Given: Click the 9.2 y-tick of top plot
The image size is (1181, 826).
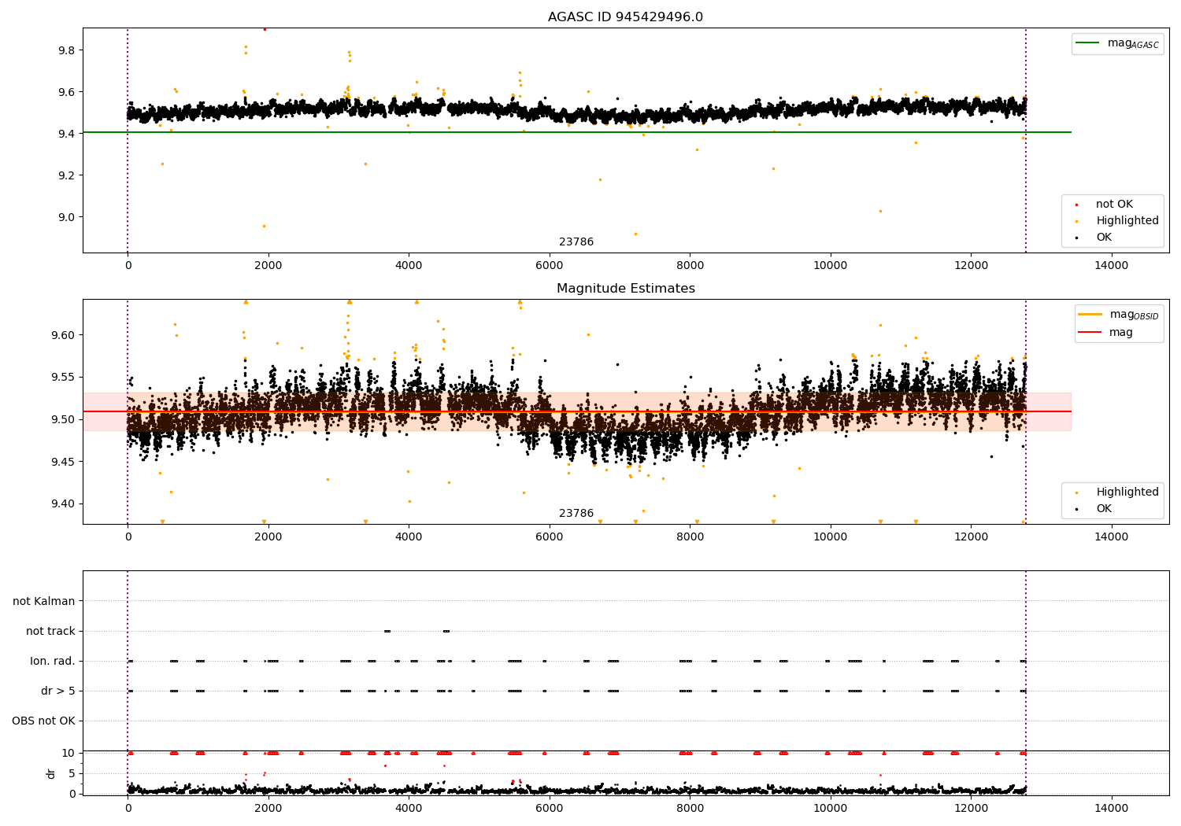Looking at the screenshot, I should [68, 175].
